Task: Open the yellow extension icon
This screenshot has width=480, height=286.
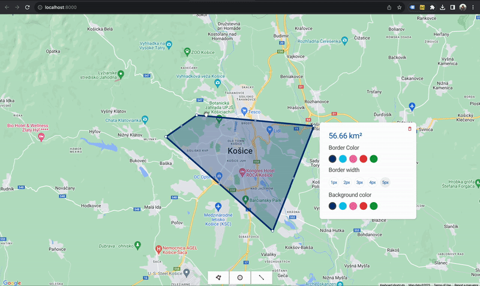Action: [422, 7]
